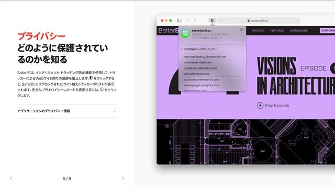Click the Safari Privacy Report shield icon
335x188 pixels.
tap(213, 20)
